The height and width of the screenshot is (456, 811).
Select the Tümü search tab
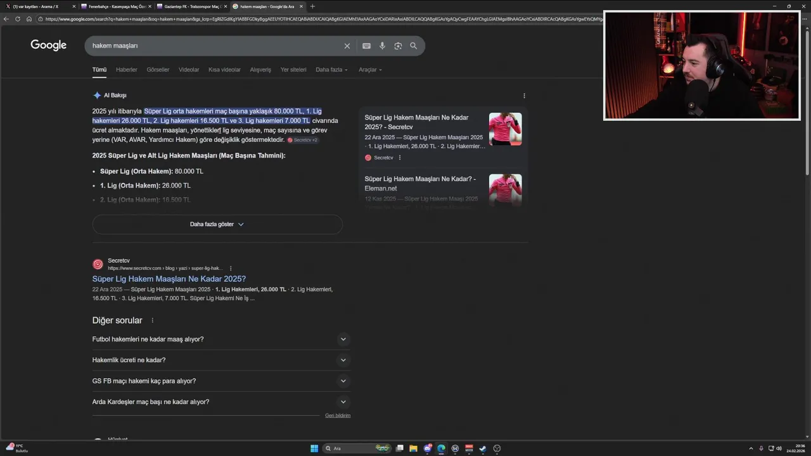pyautogui.click(x=99, y=70)
